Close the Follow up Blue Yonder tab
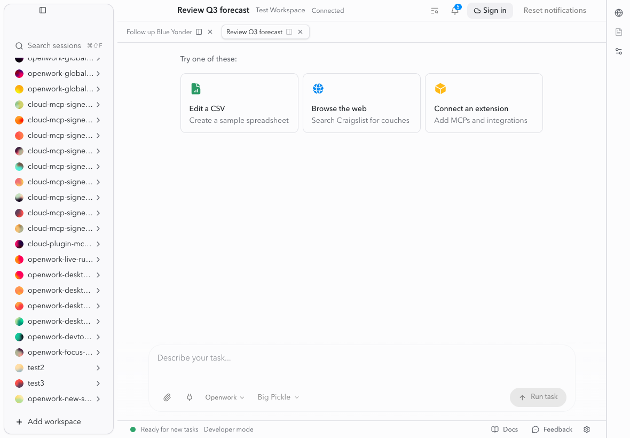Screen dimensions: 630x438 pyautogui.click(x=210, y=32)
